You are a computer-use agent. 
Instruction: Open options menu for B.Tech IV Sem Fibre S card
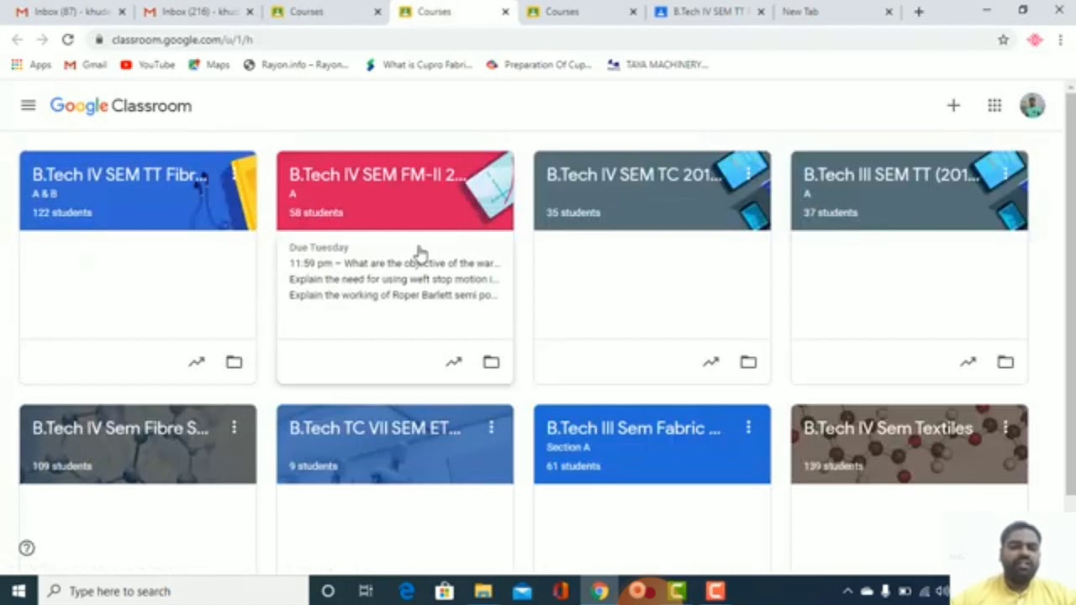tap(234, 428)
